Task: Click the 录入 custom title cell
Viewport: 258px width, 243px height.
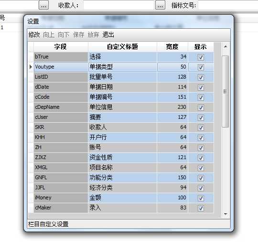Action: [123, 208]
